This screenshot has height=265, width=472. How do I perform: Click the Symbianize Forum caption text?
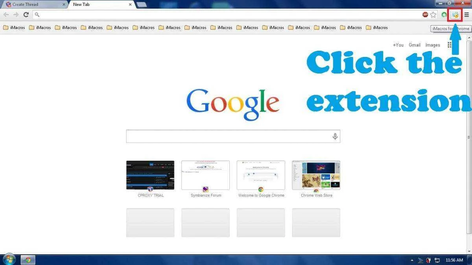click(206, 195)
